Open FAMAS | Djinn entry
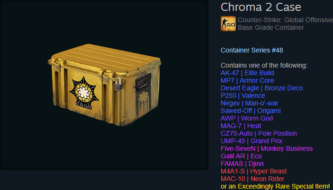The height and width of the screenshot is (190, 333). [x=242, y=164]
